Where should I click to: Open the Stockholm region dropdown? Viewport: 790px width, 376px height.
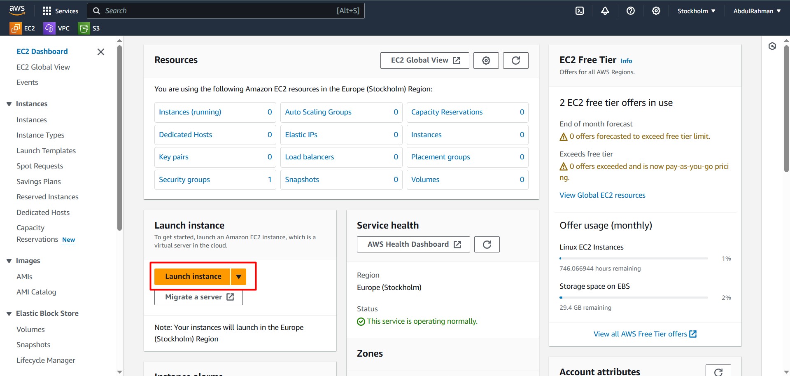pos(697,11)
